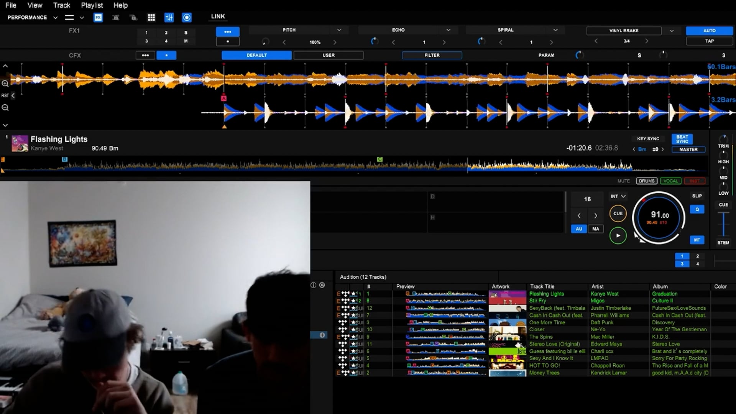Open the Help menu

click(120, 5)
